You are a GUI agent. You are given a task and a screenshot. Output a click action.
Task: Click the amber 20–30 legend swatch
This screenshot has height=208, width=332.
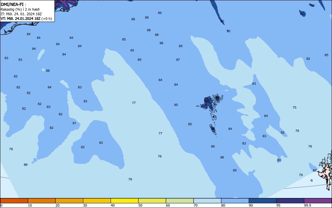pos(69,201)
